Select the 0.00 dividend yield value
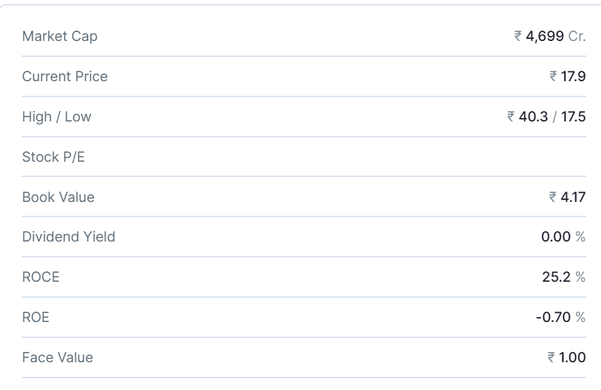The height and width of the screenshot is (390, 601). click(x=556, y=237)
